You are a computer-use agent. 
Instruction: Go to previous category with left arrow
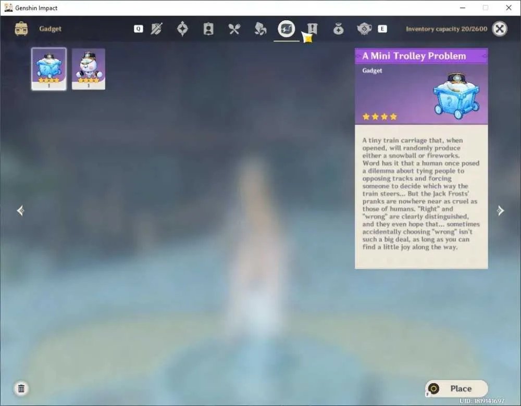point(21,210)
